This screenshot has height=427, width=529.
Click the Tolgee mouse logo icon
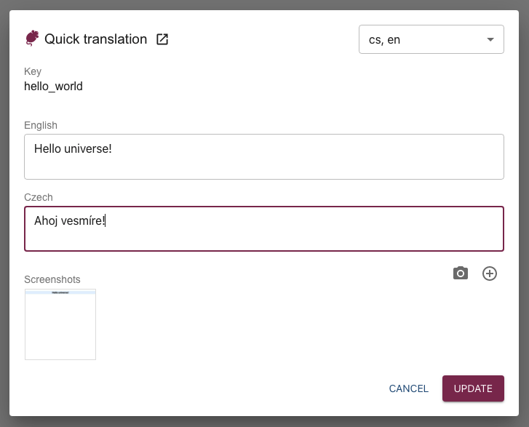coord(32,39)
